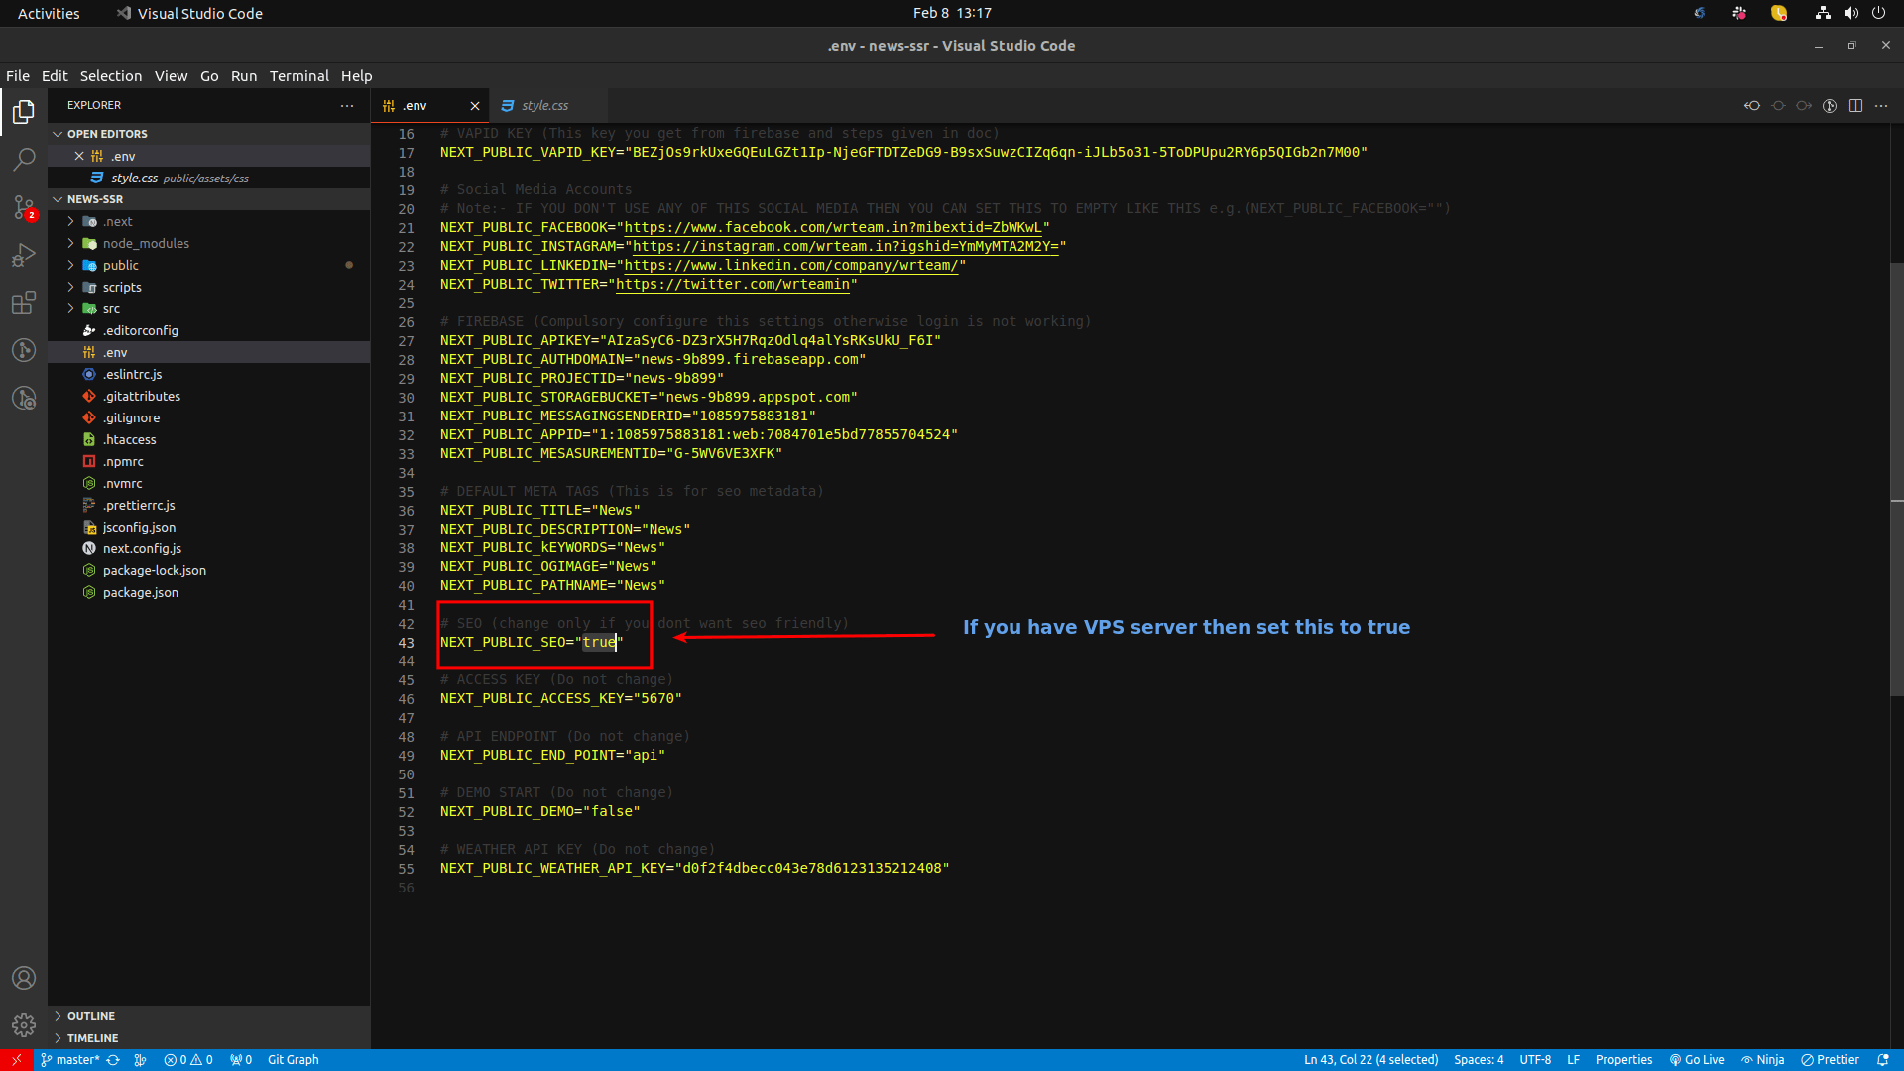Click the Facebook URL link on line 21
1904x1071 pixels.
click(x=833, y=227)
